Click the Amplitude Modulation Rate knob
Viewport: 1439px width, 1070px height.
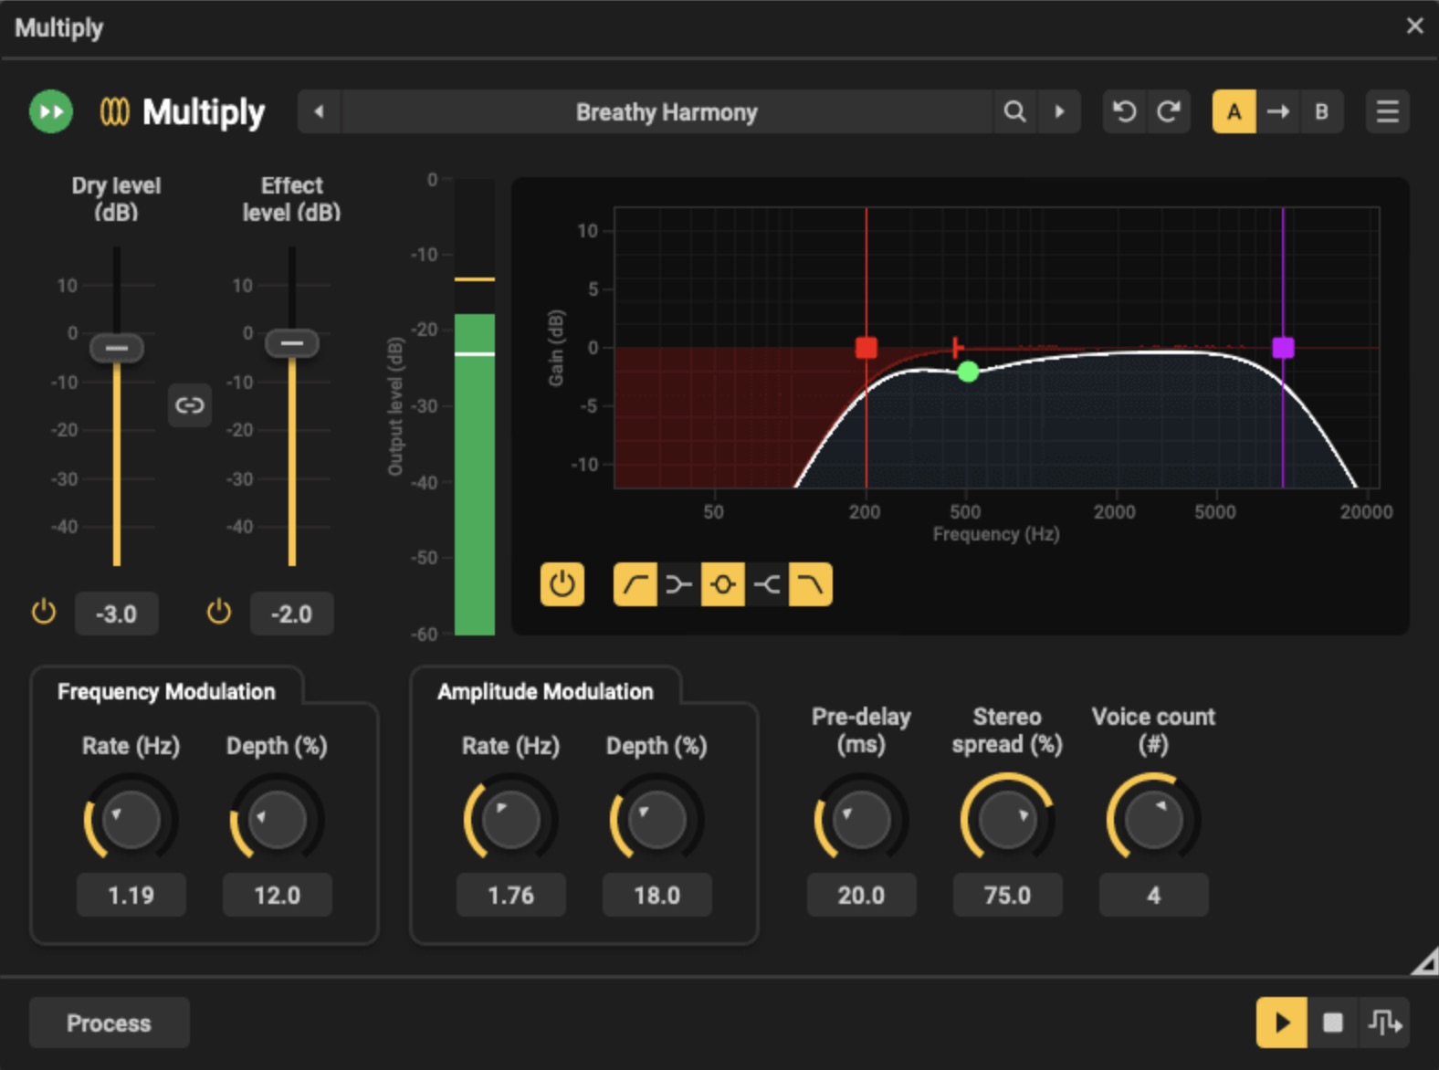pos(511,819)
